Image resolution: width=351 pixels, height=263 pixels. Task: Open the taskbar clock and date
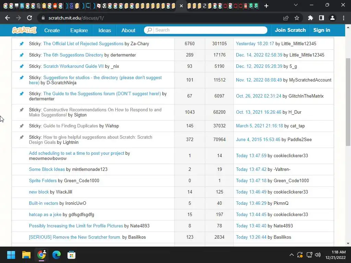(336, 255)
